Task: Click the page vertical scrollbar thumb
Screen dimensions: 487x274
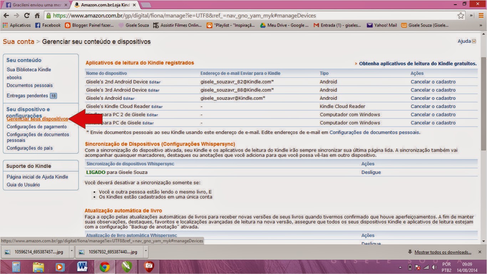Action: coord(484,103)
